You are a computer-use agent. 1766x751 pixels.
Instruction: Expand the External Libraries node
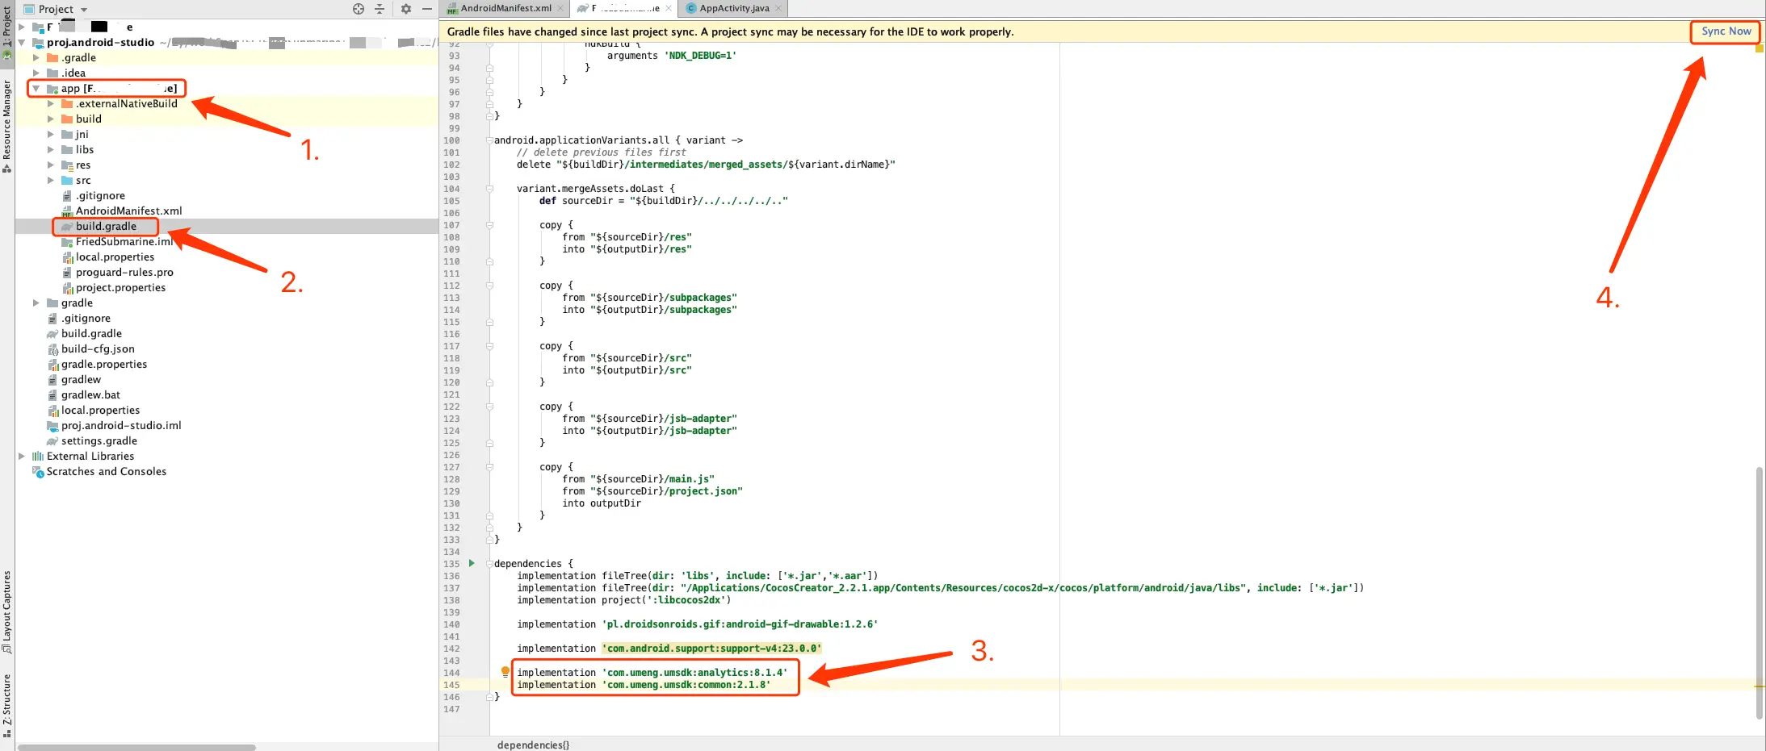[x=22, y=456]
